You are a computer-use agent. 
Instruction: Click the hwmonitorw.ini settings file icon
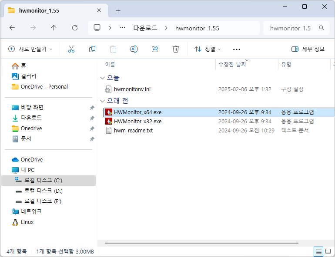tap(108, 89)
